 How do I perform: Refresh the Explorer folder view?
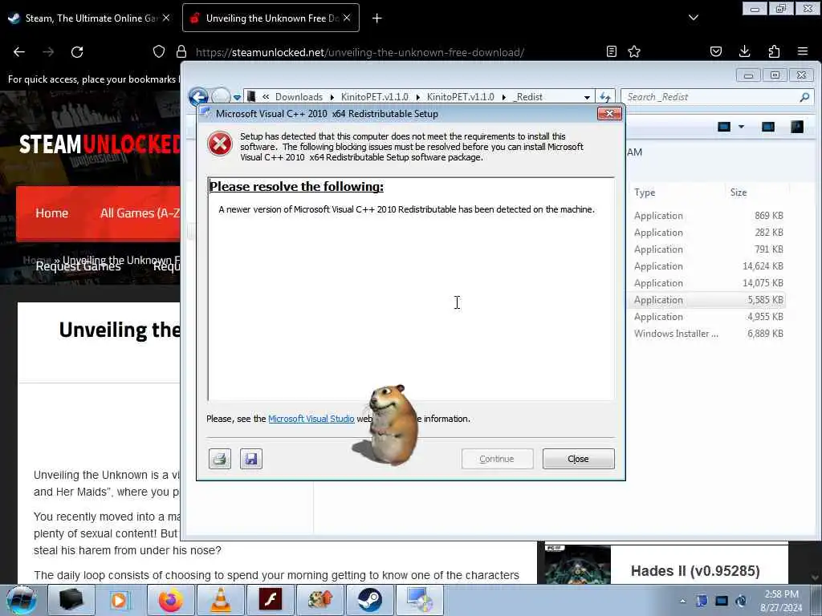(605, 97)
